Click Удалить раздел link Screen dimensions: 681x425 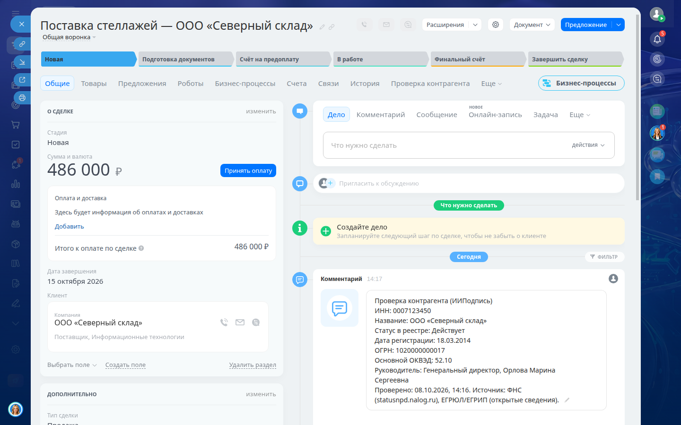click(253, 365)
